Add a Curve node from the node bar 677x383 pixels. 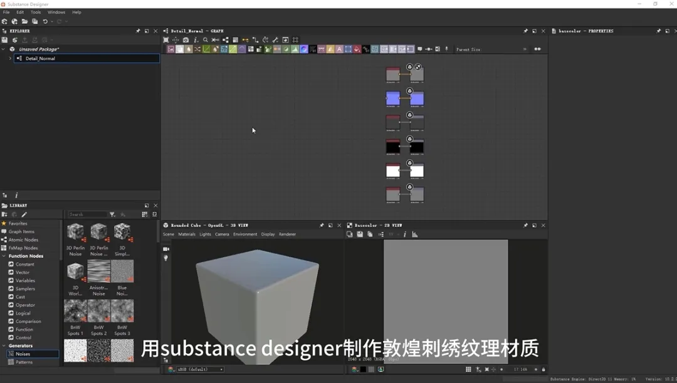[206, 50]
